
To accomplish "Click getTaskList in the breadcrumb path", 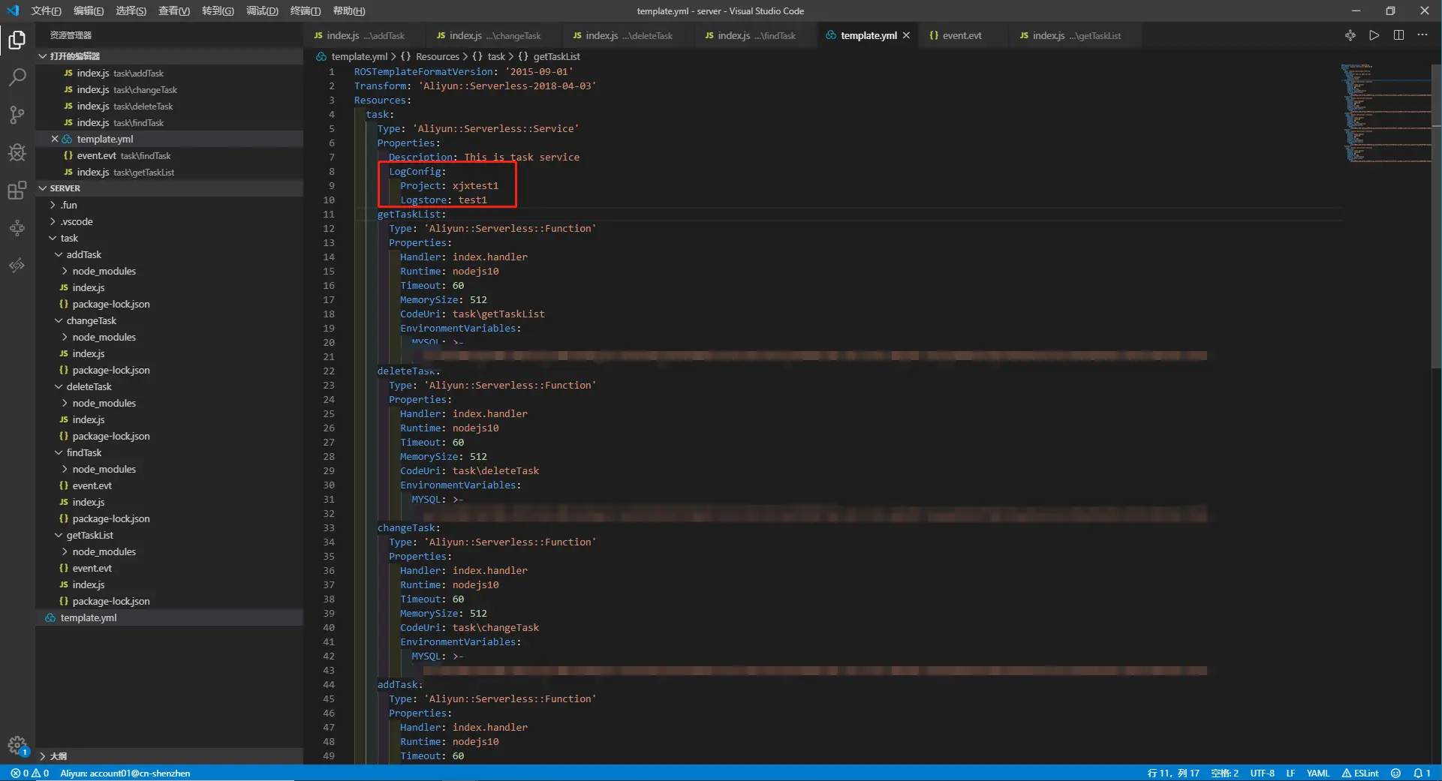I will [x=557, y=56].
